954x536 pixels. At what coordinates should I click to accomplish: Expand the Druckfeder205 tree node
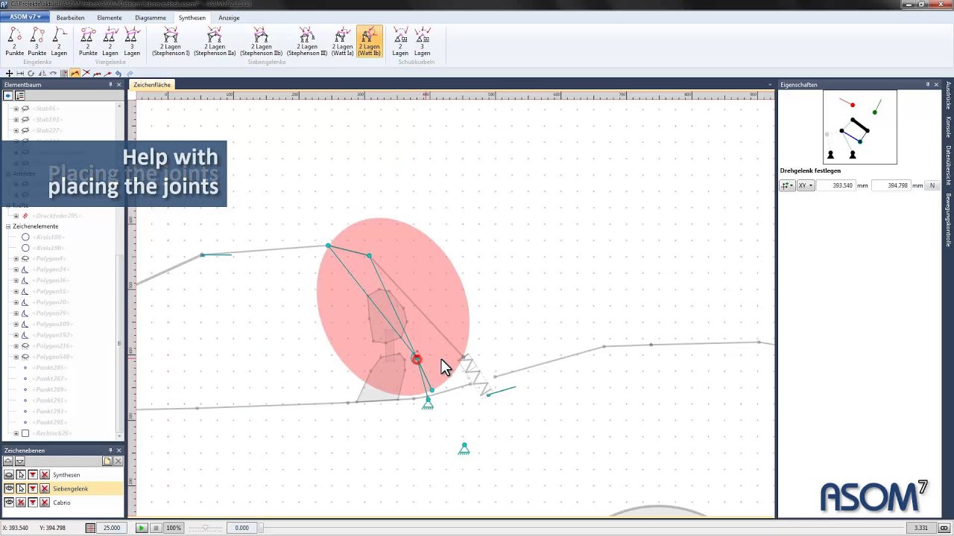point(16,216)
